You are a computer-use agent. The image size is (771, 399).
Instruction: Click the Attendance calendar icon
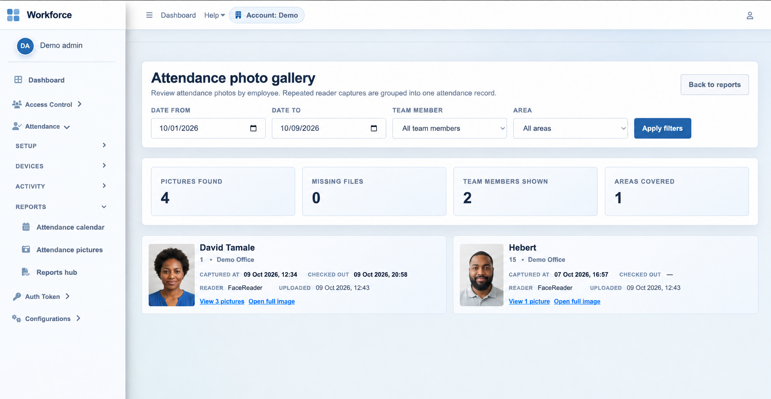[26, 227]
